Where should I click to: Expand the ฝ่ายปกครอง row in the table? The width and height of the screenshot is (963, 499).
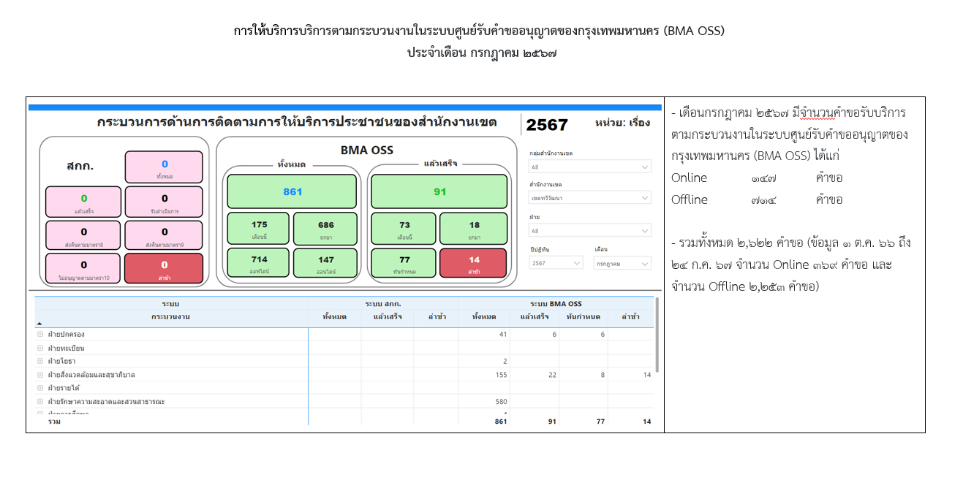[x=40, y=335]
